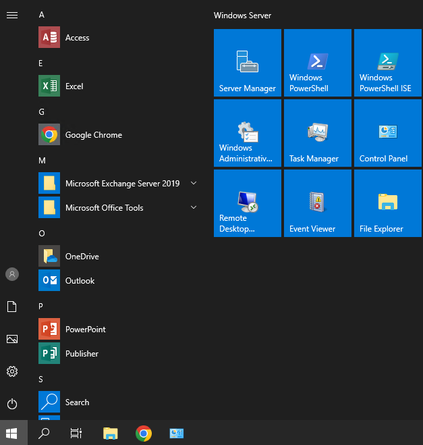Viewport: 423px width, 445px height.
Task: Open the Windows PowerShell ISE tile
Action: [388, 63]
